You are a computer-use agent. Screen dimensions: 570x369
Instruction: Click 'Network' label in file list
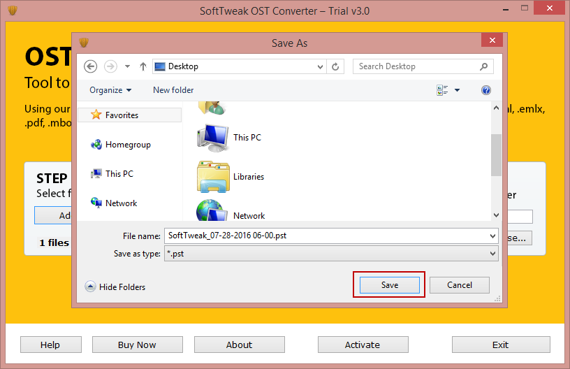(x=249, y=216)
